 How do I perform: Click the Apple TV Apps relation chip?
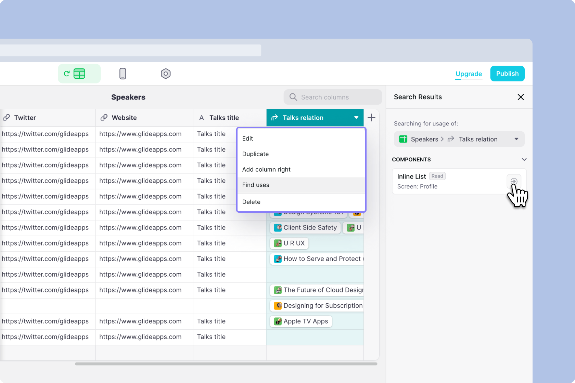click(301, 321)
